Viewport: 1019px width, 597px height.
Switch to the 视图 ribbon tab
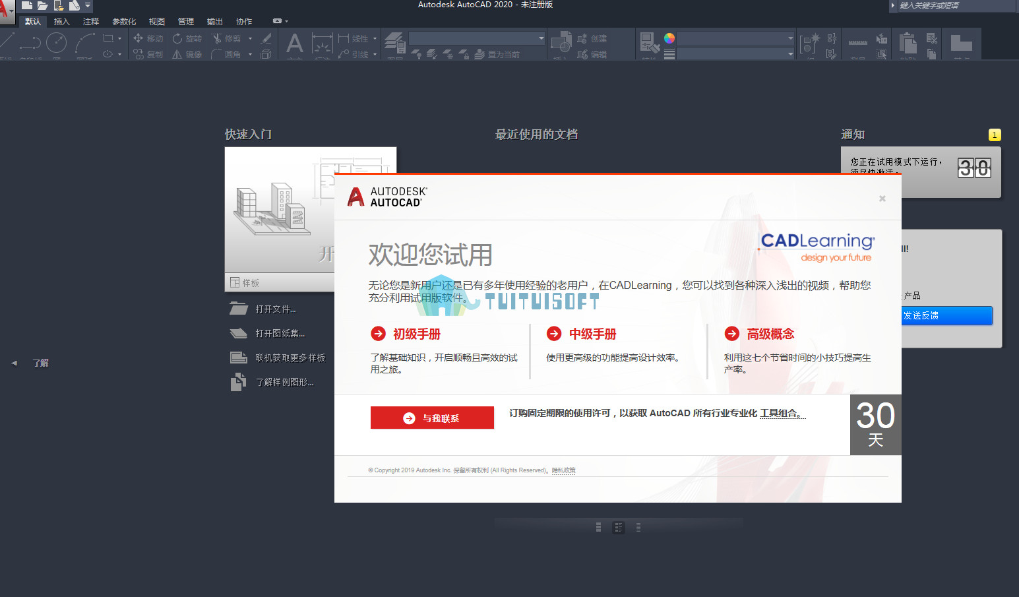pyautogui.click(x=157, y=21)
